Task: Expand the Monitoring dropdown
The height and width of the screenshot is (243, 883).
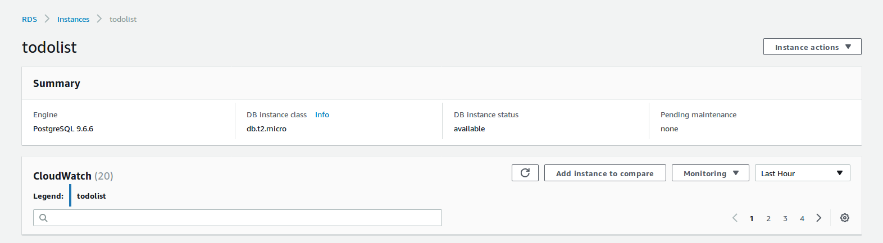Action: [x=710, y=173]
